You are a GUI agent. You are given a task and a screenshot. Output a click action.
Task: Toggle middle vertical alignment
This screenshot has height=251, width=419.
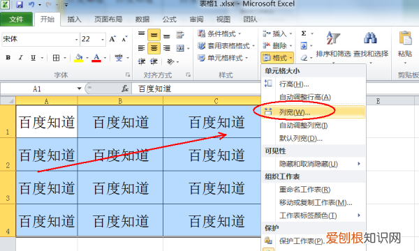[154, 35]
